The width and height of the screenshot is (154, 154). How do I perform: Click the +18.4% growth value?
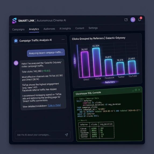(46, 71)
